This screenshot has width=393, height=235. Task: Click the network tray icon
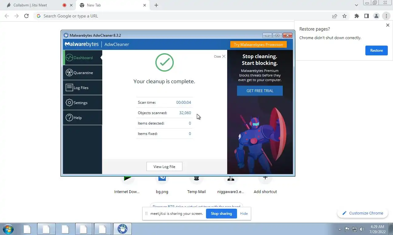coord(354,229)
